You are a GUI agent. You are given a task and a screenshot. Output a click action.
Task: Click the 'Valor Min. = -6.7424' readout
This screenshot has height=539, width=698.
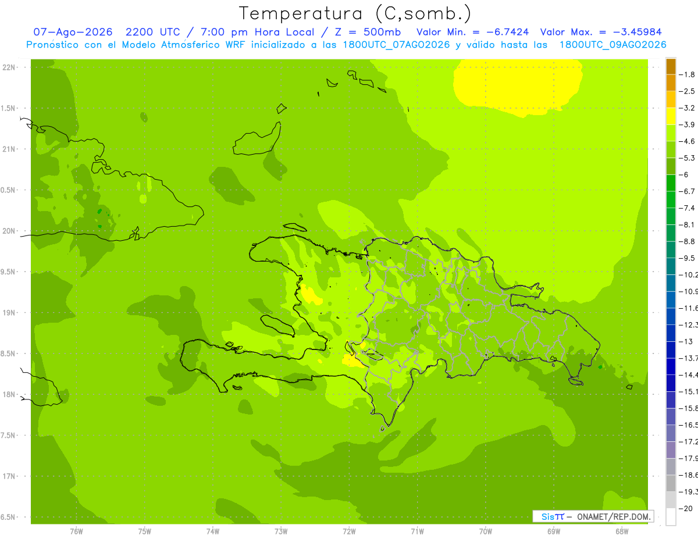click(x=472, y=32)
